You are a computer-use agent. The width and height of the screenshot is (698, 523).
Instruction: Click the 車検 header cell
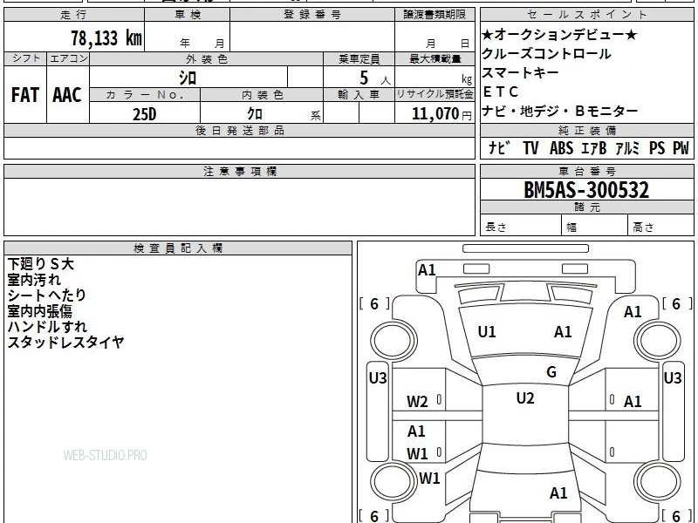[188, 15]
